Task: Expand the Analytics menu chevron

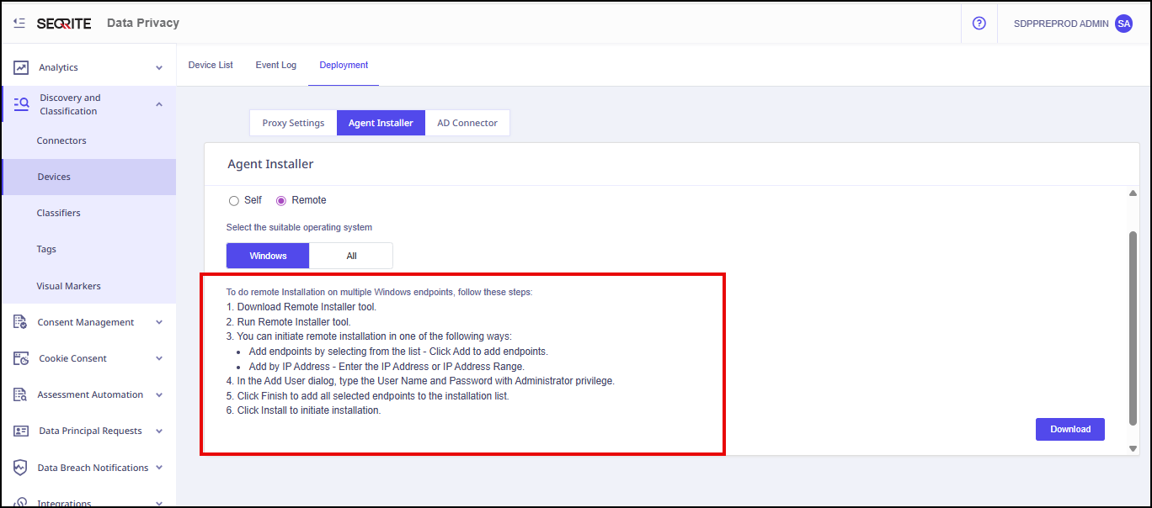Action: coord(159,68)
